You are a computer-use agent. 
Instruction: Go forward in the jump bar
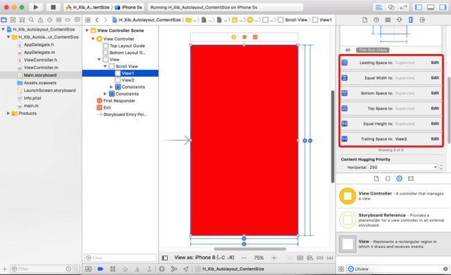click(105, 20)
